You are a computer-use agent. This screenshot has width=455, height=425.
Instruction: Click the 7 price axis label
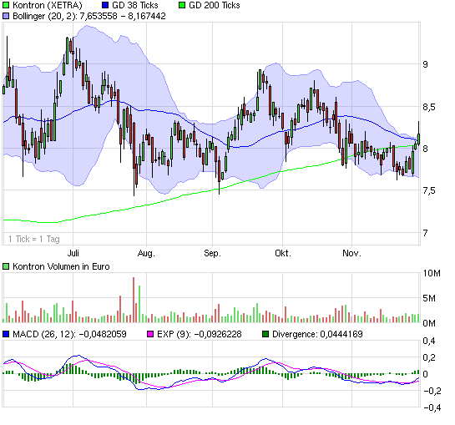pyautogui.click(x=426, y=233)
